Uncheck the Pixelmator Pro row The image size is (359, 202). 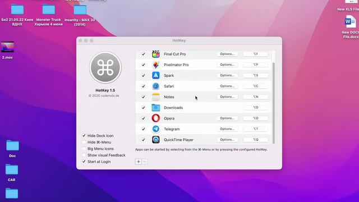click(x=144, y=65)
